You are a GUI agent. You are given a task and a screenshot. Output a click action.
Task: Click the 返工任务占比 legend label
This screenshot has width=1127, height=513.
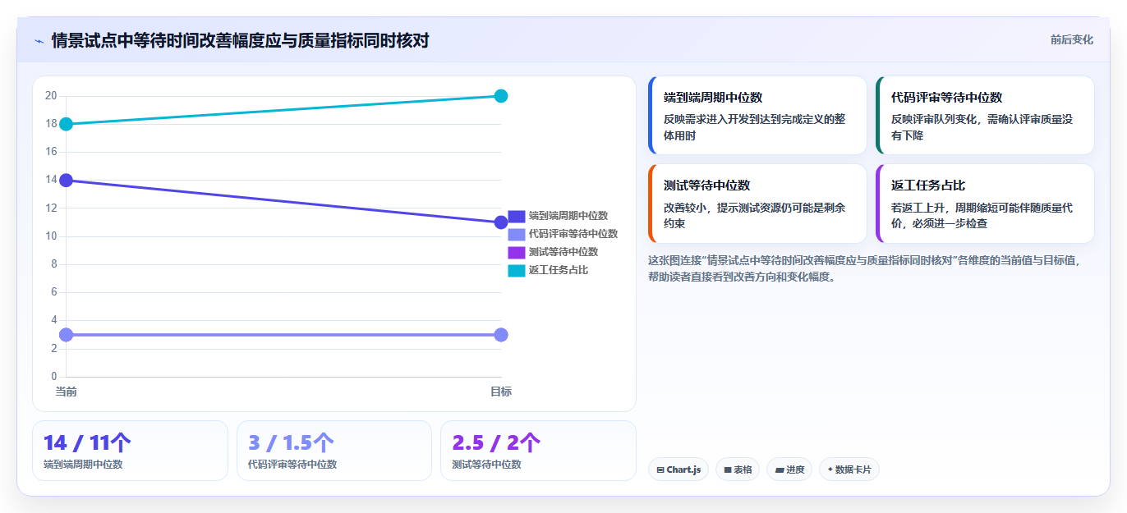559,270
